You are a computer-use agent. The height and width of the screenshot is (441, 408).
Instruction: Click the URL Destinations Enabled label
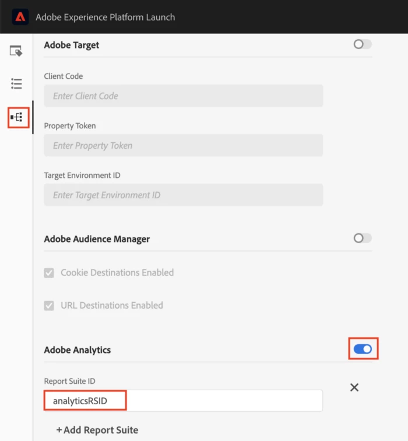pos(112,306)
